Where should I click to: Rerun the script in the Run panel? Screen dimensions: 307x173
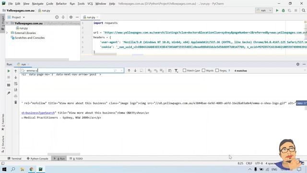[x=9, y=71]
